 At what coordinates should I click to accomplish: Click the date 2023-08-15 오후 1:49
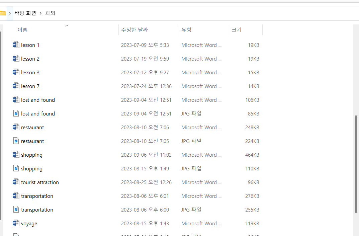click(x=145, y=169)
